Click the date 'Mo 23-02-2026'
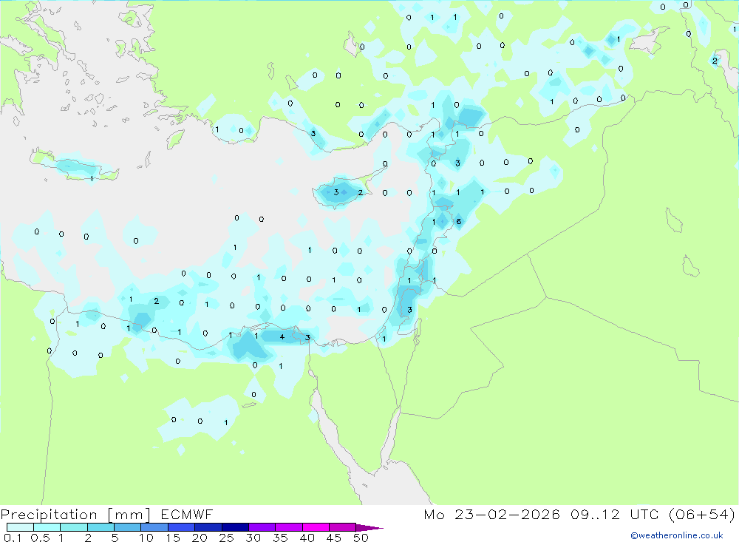 pos(491,515)
